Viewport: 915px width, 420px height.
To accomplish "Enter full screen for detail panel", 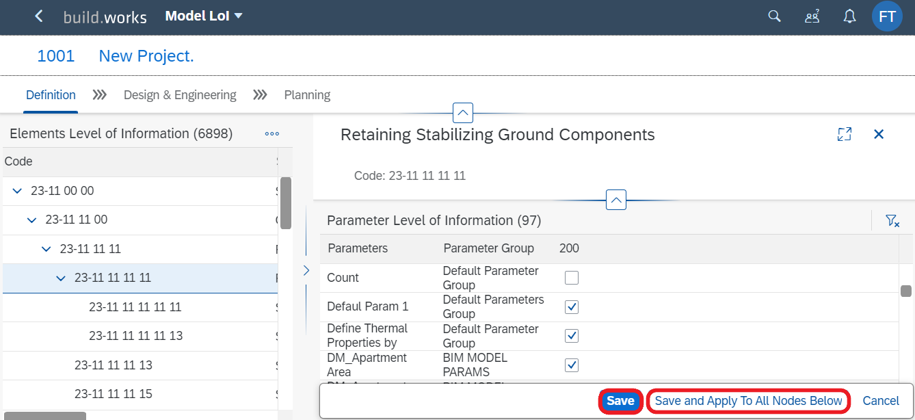I will [x=845, y=134].
